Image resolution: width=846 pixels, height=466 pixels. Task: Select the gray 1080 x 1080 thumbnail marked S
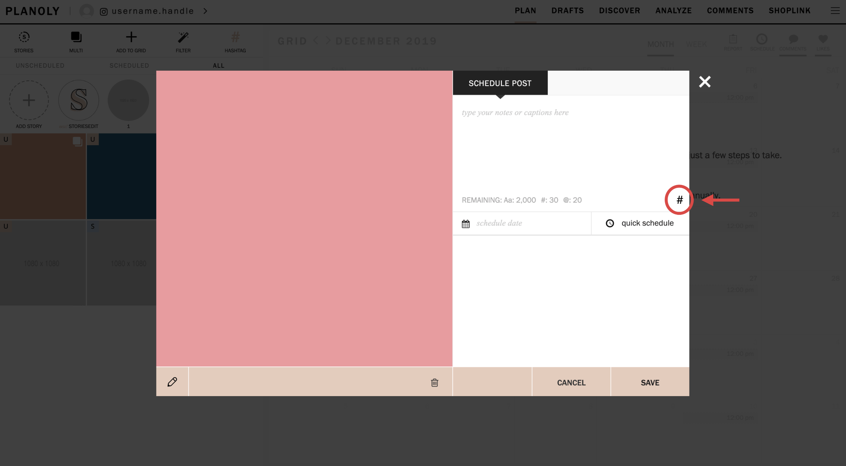(x=121, y=263)
